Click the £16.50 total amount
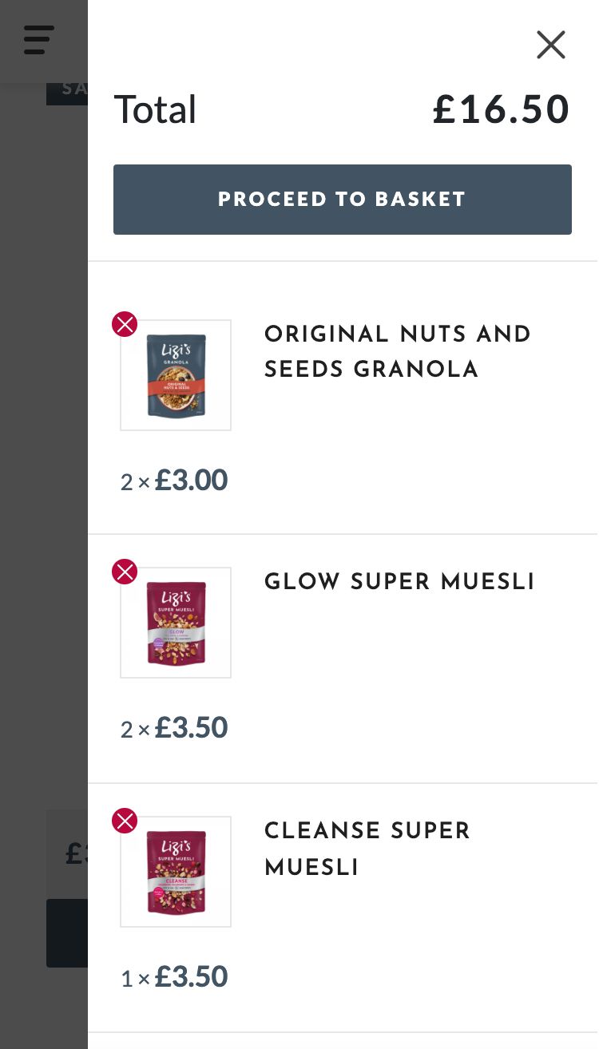 click(501, 109)
